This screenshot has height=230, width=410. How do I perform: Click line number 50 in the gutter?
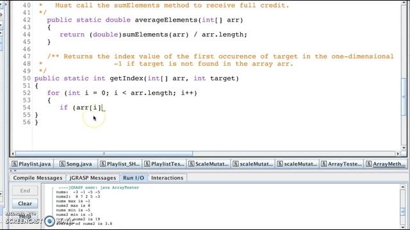coord(26,78)
